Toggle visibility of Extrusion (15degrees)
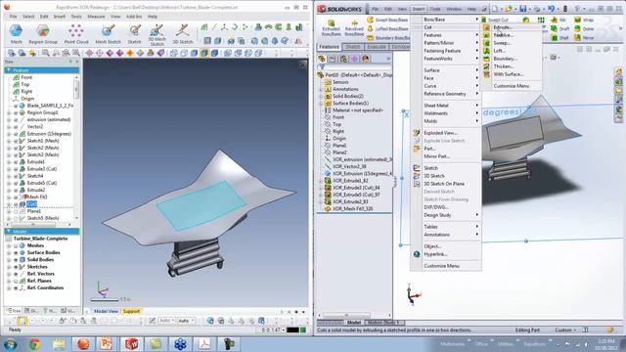This screenshot has height=352, width=626. tap(16, 134)
